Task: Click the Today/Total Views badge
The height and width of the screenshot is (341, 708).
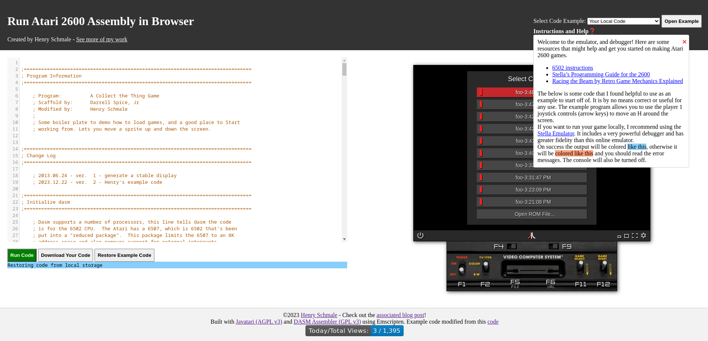Action: (x=355, y=331)
